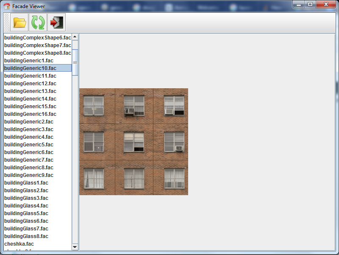Select buildingGlass3.fac in the list
Viewport: 339px width, 255px height.
coord(38,198)
